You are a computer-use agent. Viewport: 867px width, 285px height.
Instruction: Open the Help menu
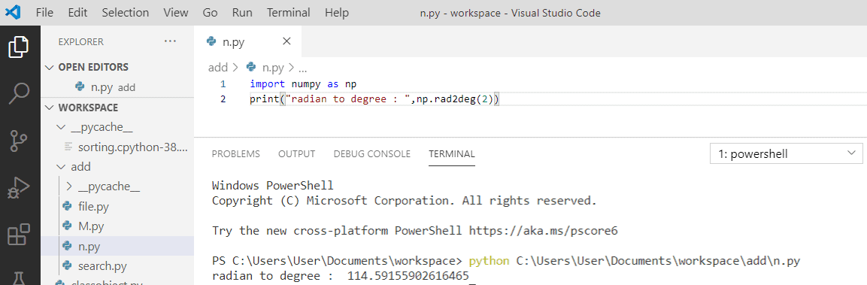click(338, 12)
